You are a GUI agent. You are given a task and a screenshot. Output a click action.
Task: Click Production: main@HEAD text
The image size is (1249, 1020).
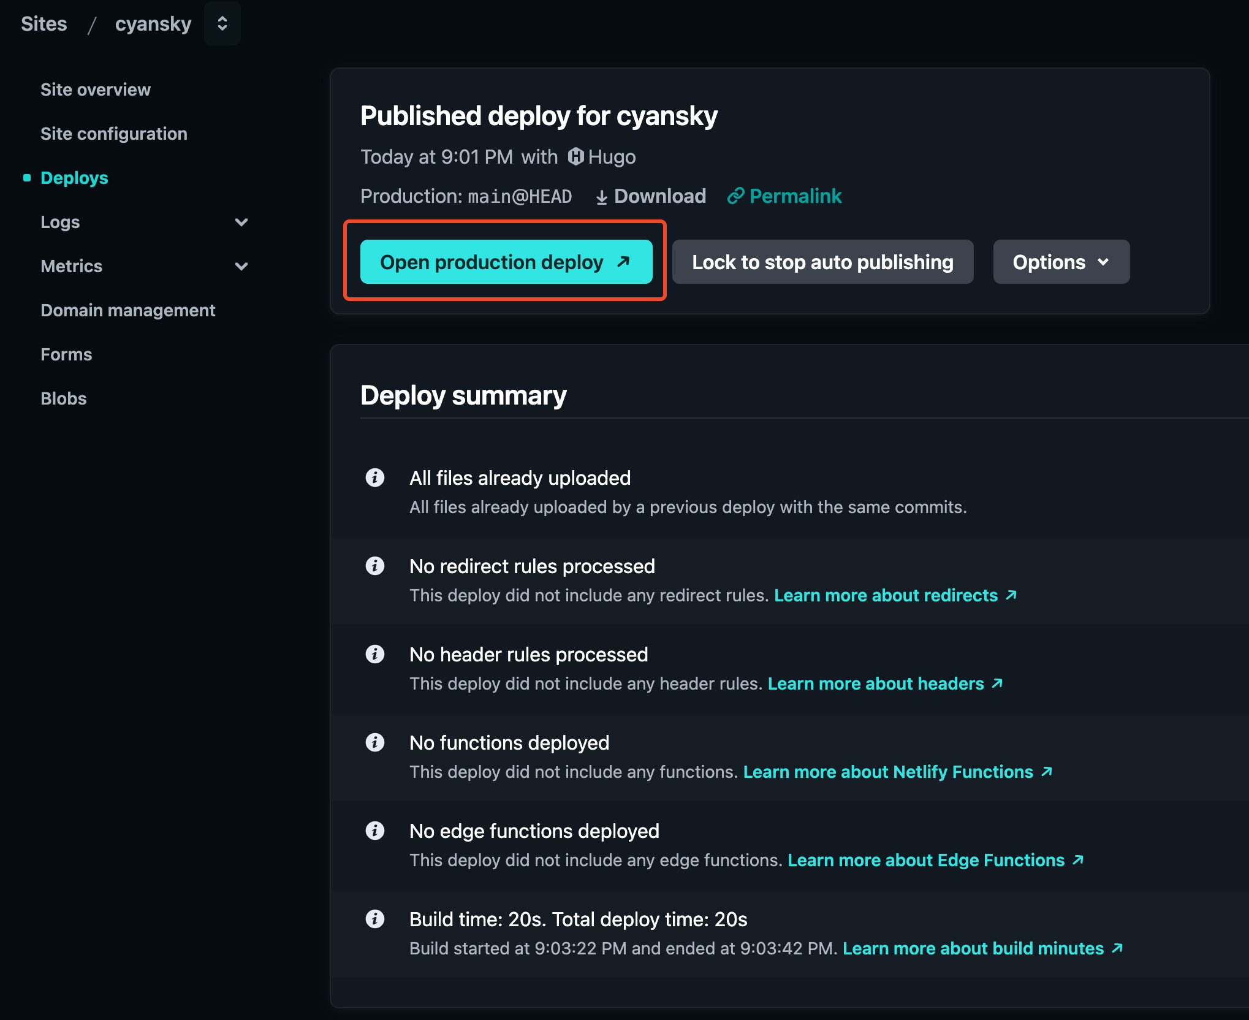tap(466, 196)
